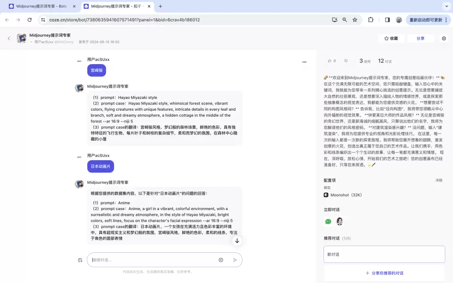
Task: Expand the browser tab search dropdown
Action: [446, 6]
